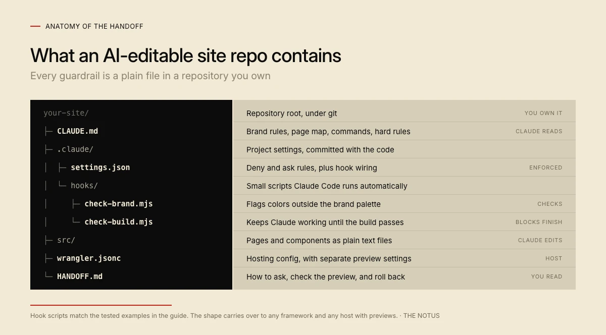Click the 'HOST' tag

coord(554,258)
